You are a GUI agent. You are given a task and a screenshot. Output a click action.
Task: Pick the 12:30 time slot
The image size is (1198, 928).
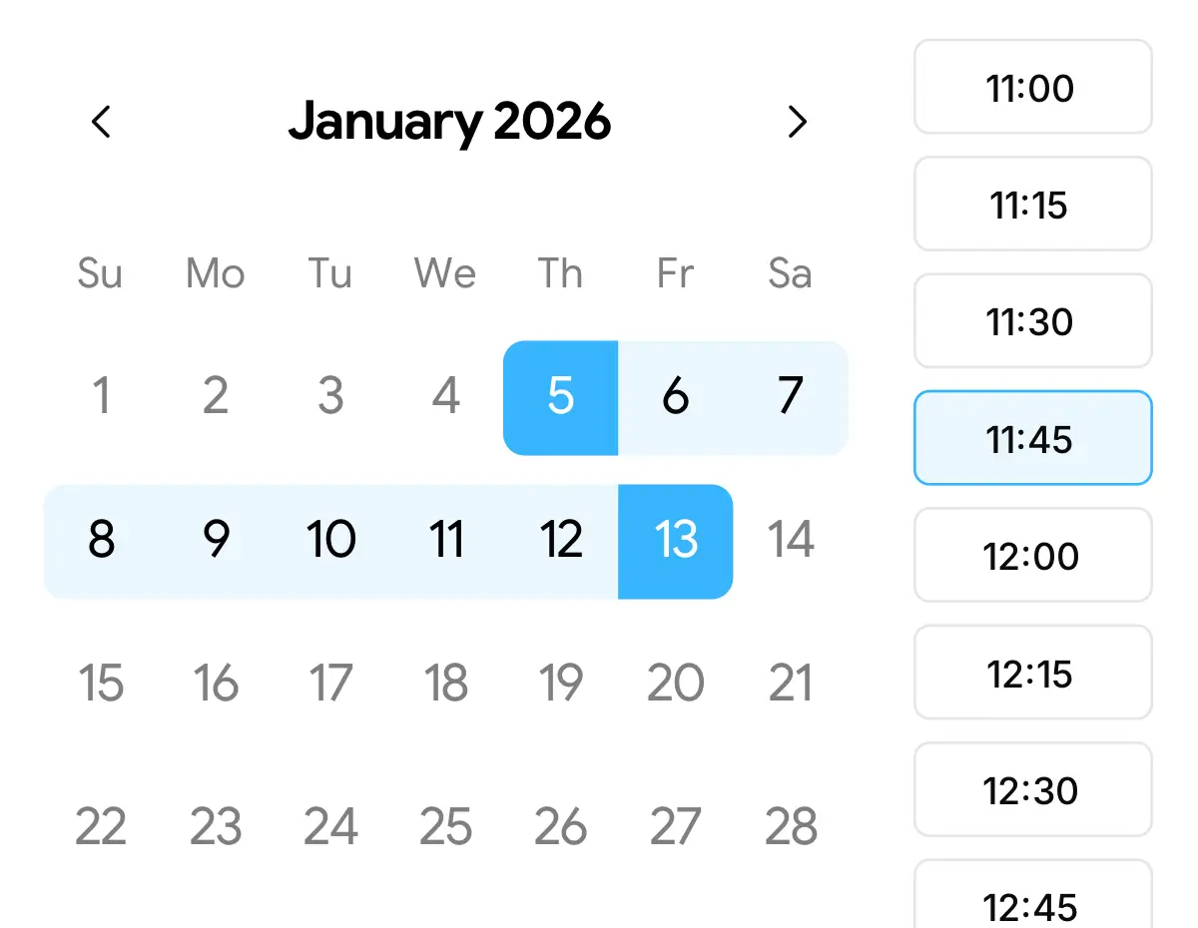[1032, 789]
